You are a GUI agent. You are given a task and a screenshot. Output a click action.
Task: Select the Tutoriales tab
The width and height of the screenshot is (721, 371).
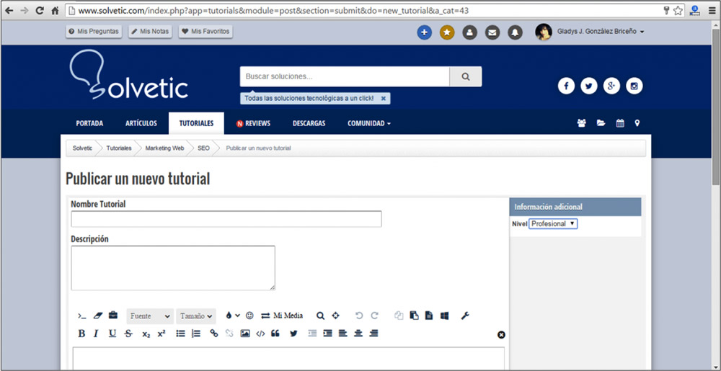pyautogui.click(x=196, y=123)
